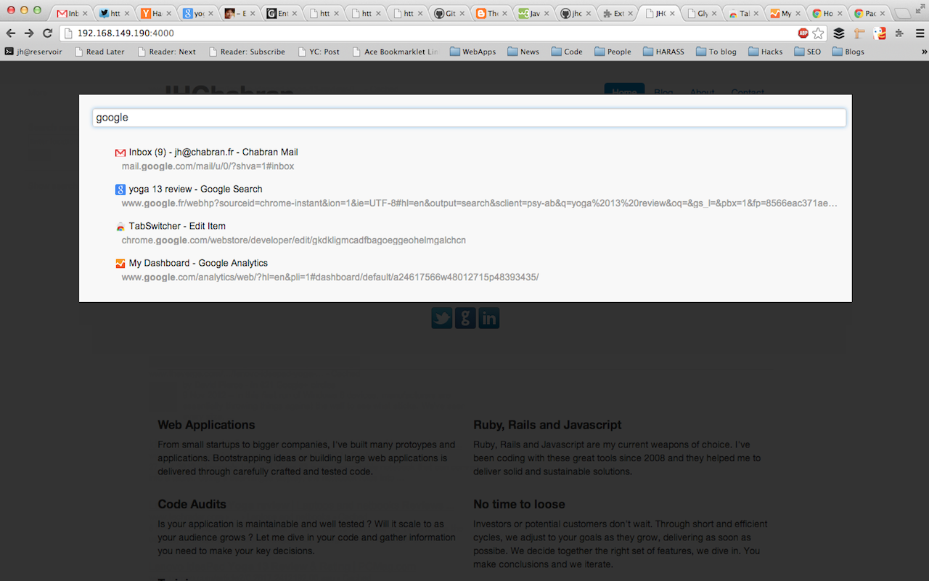
Task: Click the TabSwitcher search field containing 'google'
Action: tap(469, 118)
